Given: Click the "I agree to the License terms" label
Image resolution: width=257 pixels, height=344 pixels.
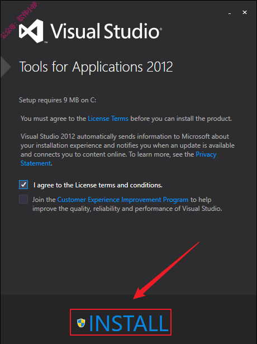Looking at the screenshot, I should coord(98,185).
